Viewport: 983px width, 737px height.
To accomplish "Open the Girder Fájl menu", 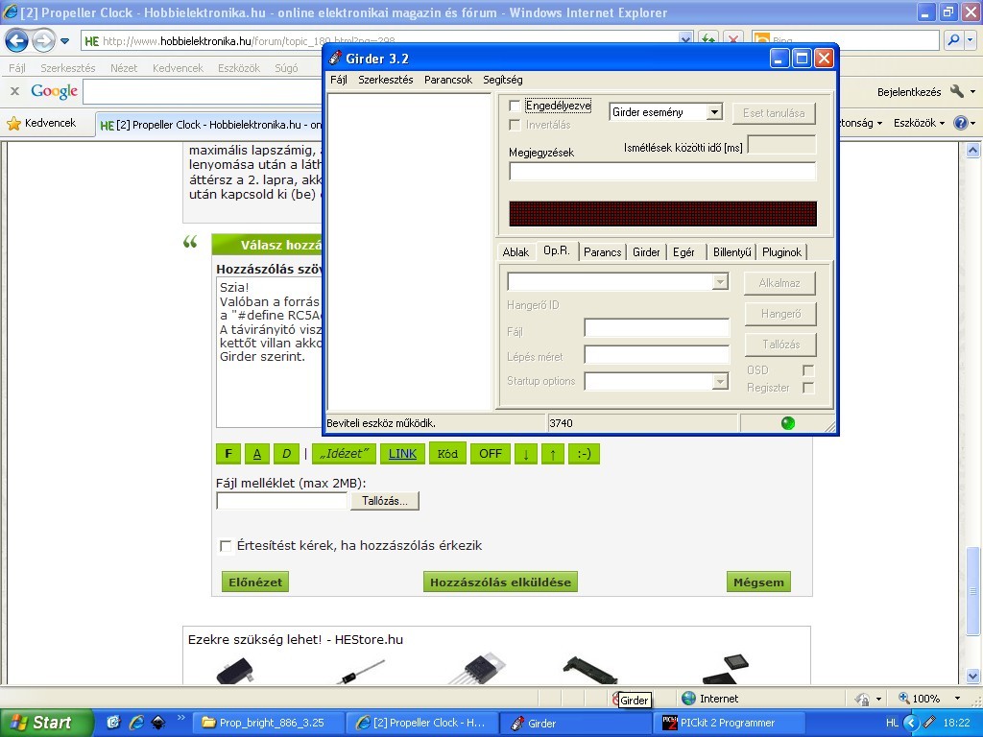I will pos(339,80).
